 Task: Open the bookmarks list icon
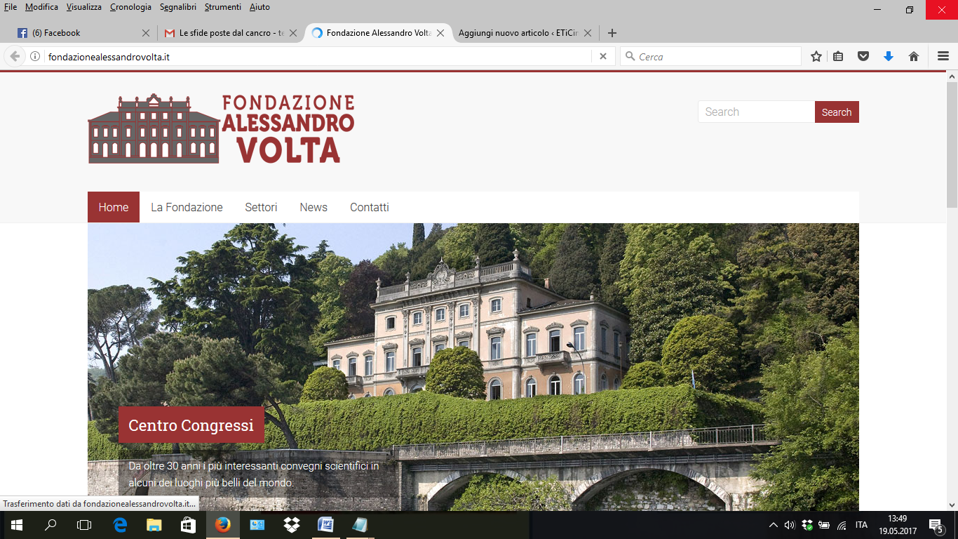(838, 57)
